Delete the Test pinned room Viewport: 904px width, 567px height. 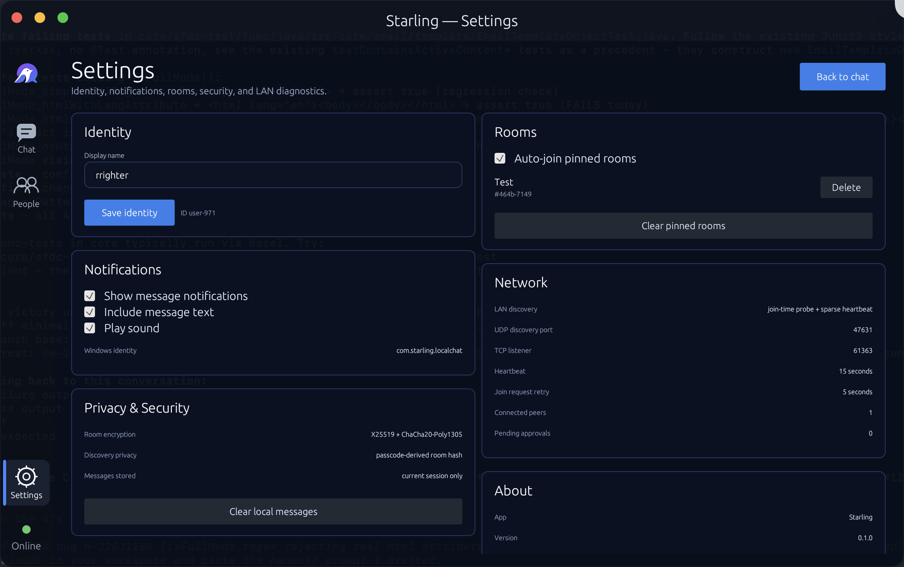click(846, 187)
